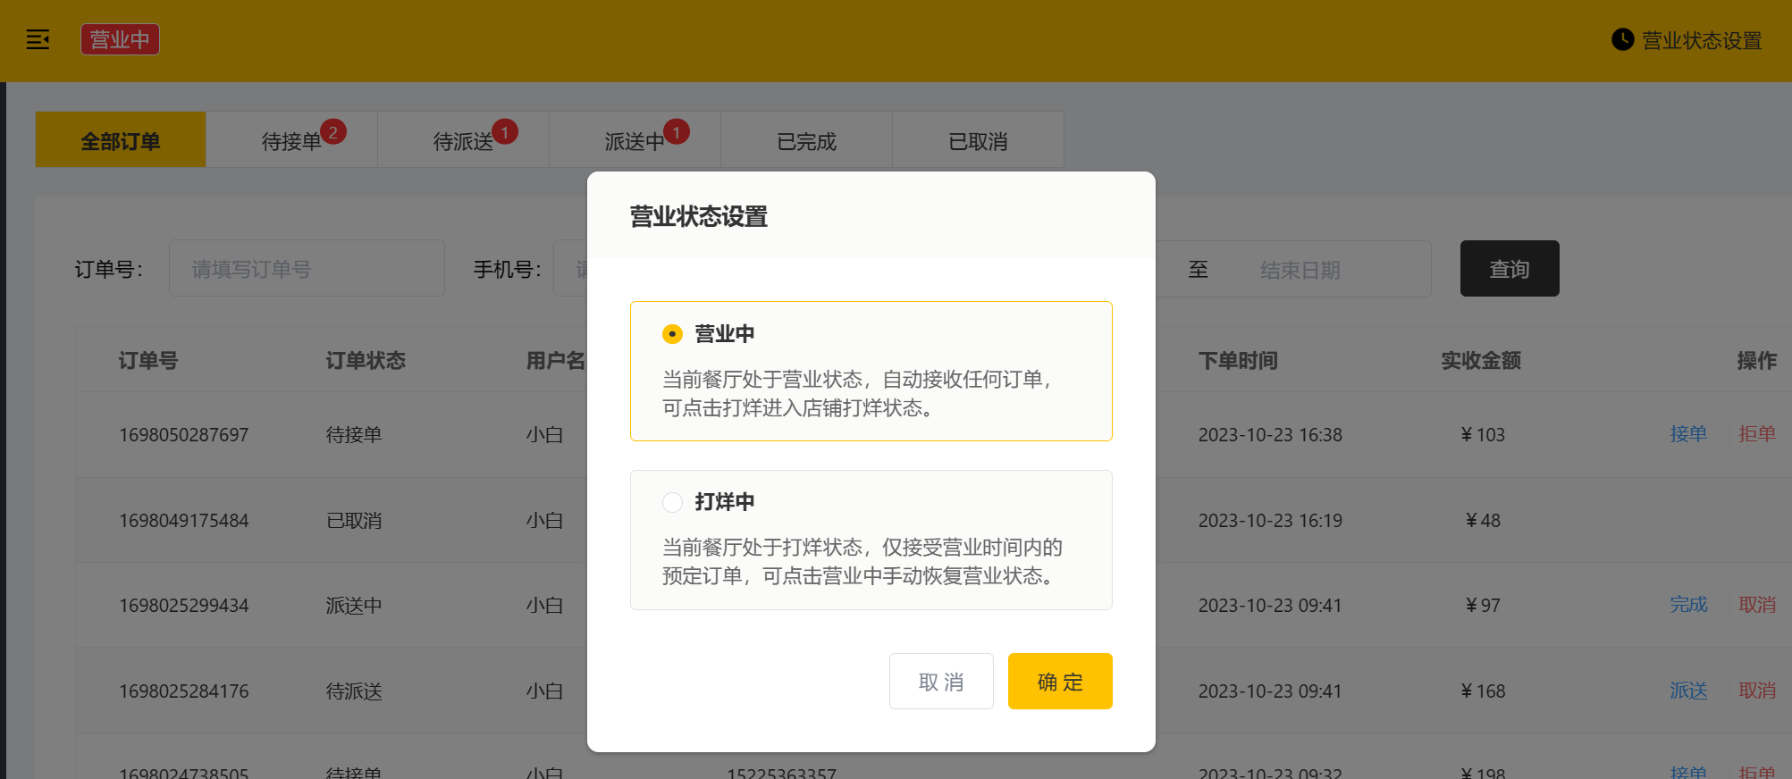The height and width of the screenshot is (779, 1792).
Task: Click the red 营业中 status badge
Action: pos(120,39)
